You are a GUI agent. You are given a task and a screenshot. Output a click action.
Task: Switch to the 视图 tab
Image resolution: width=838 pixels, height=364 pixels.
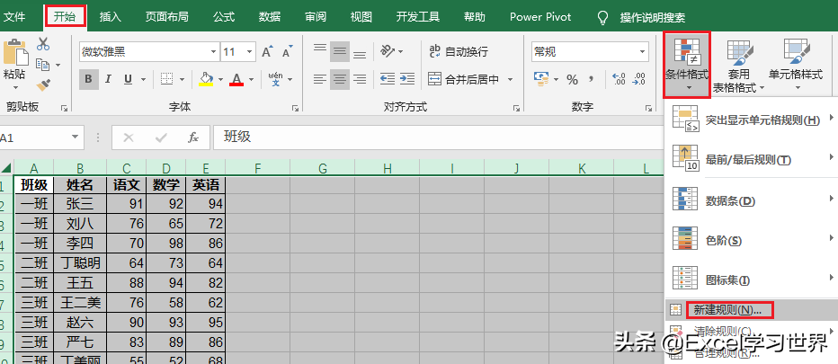(x=361, y=16)
